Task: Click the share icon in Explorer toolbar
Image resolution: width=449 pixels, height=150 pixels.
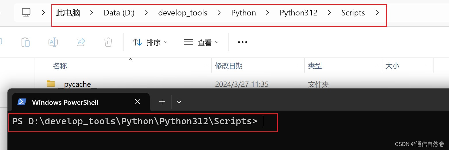Action: (81, 42)
